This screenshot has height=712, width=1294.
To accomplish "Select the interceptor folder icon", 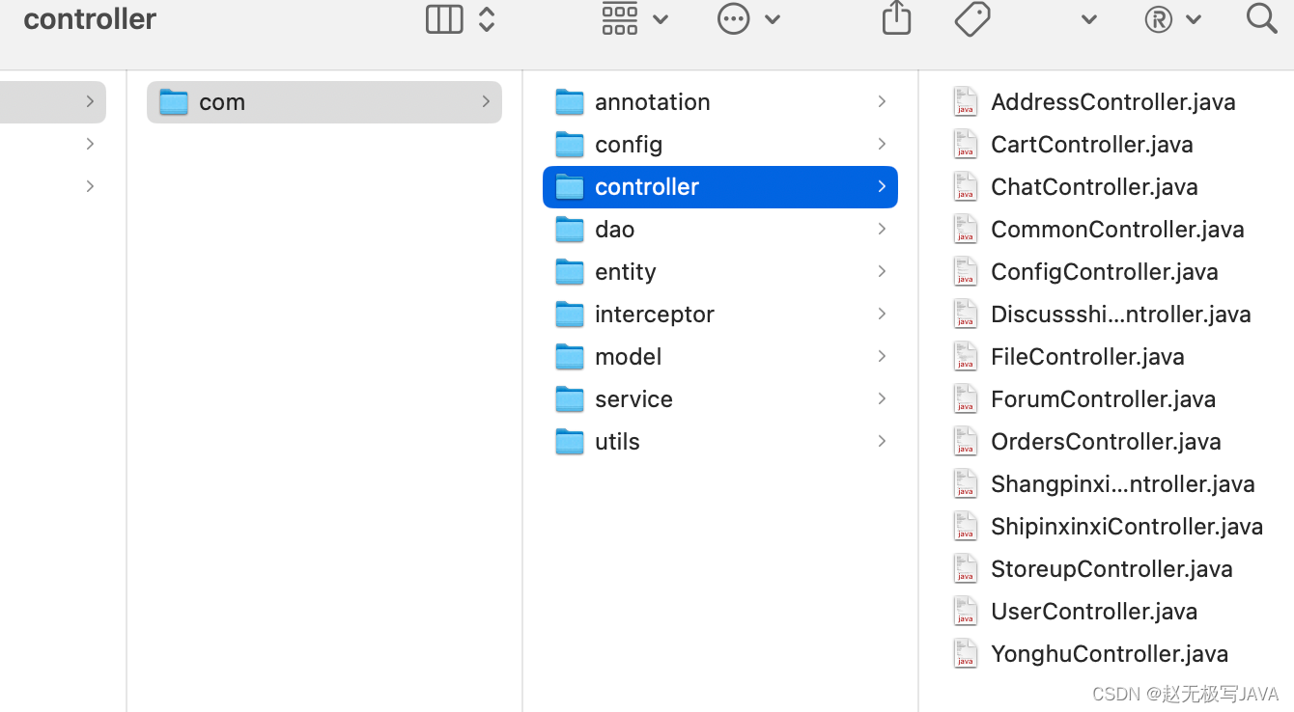I will (570, 314).
